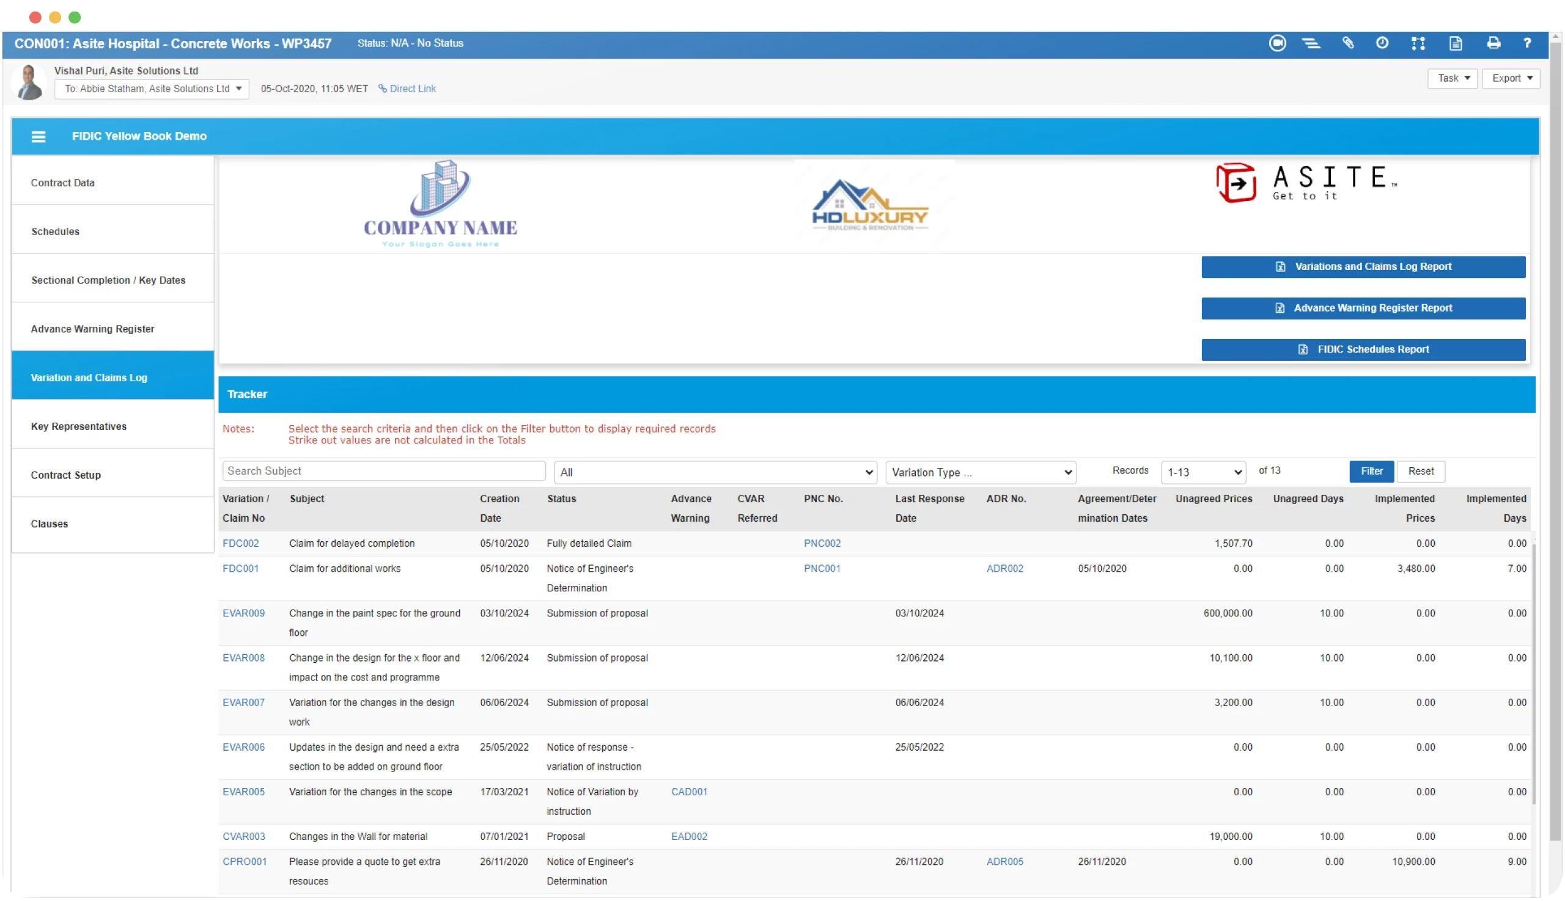Switch to the Advance Warning Register section

click(92, 329)
